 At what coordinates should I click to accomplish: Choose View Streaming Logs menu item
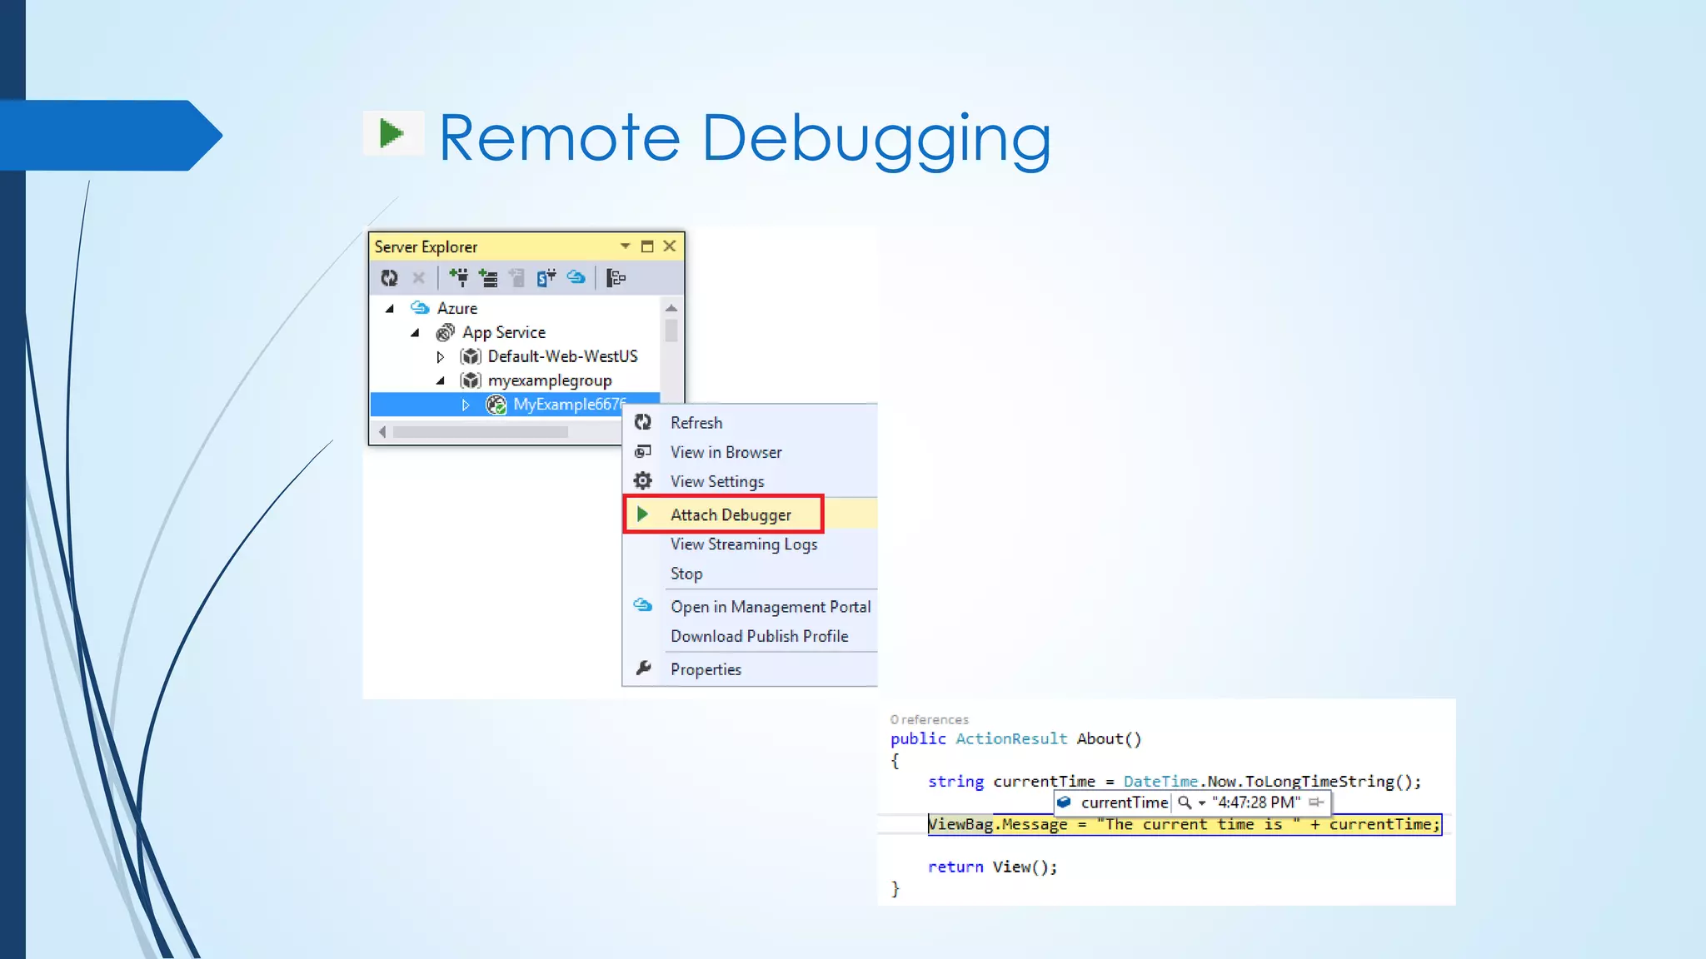pyautogui.click(x=751, y=544)
